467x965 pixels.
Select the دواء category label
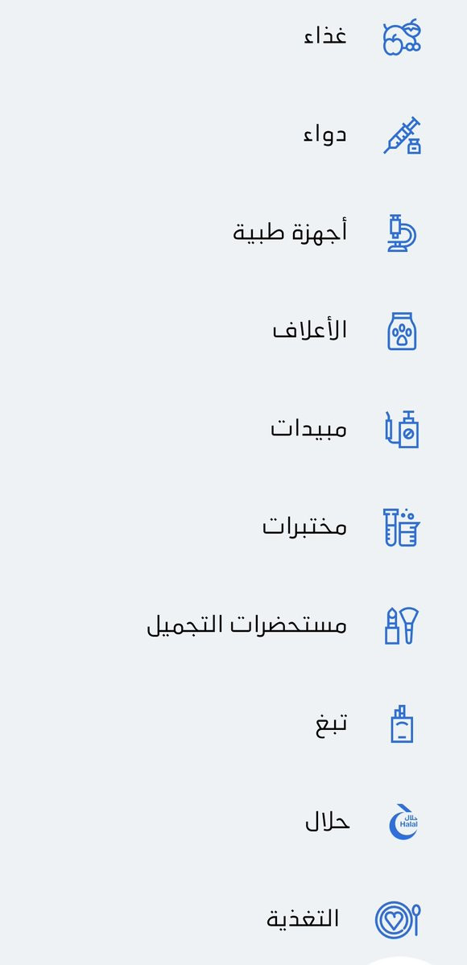(324, 134)
